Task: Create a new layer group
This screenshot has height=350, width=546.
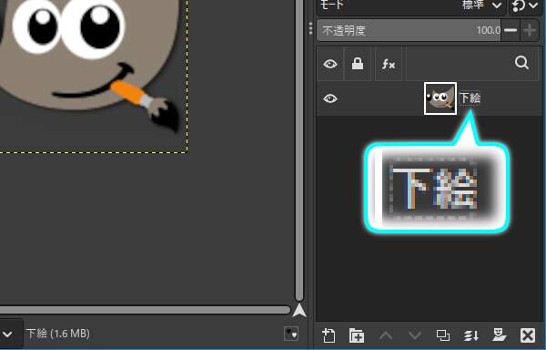Action: coord(357,335)
